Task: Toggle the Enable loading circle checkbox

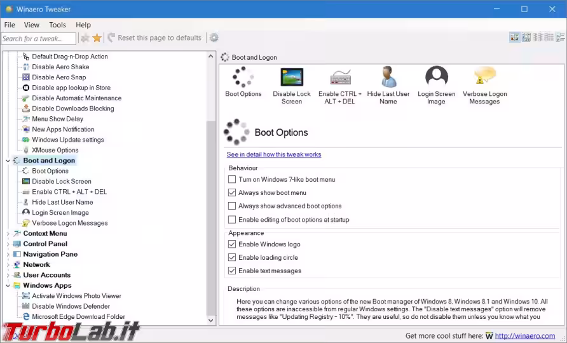Action: (232, 257)
